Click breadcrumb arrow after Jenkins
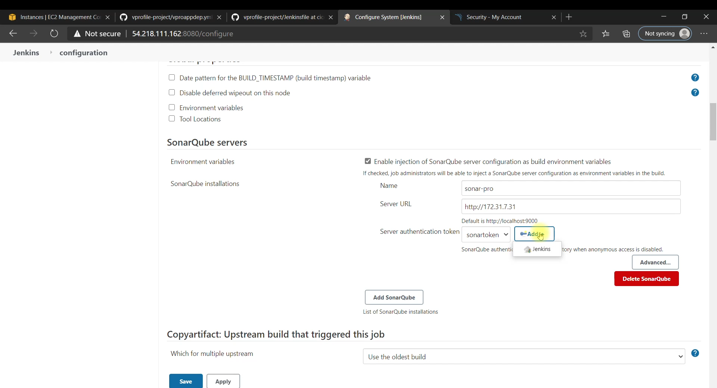Screen dimensions: 717x388 [x=51, y=53]
